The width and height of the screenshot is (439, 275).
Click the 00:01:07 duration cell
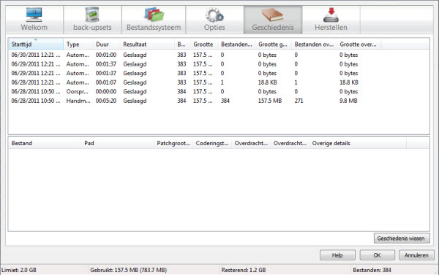point(106,82)
